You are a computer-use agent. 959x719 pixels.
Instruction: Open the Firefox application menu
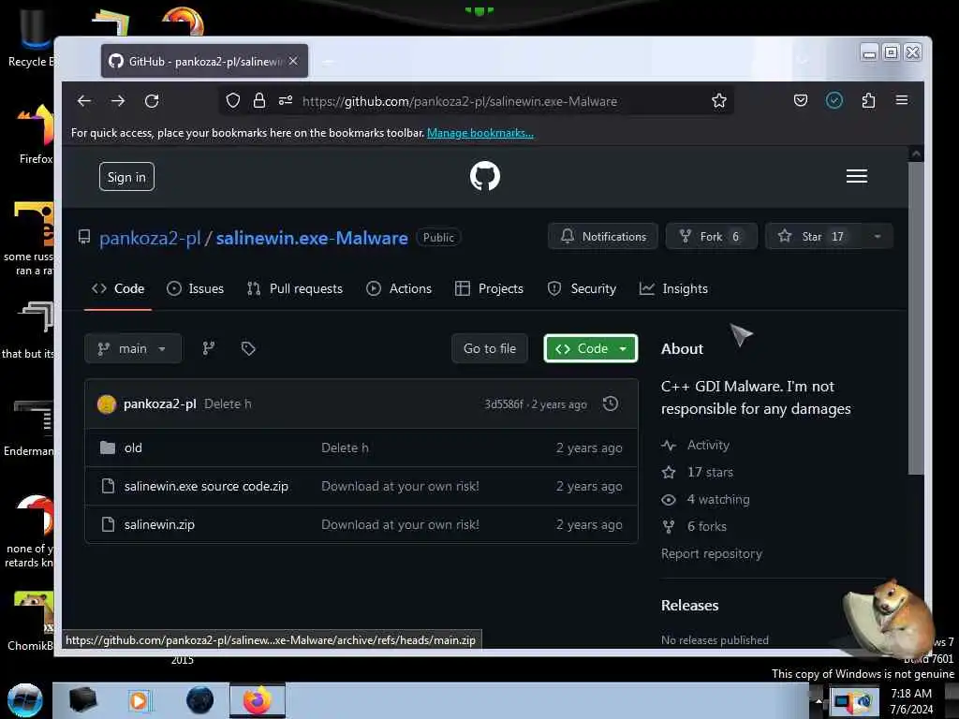point(902,100)
